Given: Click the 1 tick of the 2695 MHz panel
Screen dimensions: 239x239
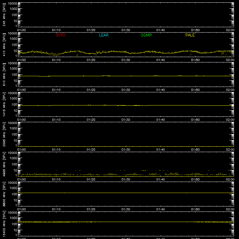Looking at the screenshot, I should (16, 145).
